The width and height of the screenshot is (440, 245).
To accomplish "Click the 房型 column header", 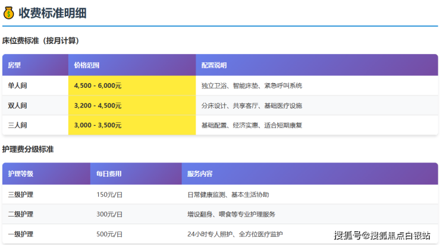I will pyautogui.click(x=14, y=65).
